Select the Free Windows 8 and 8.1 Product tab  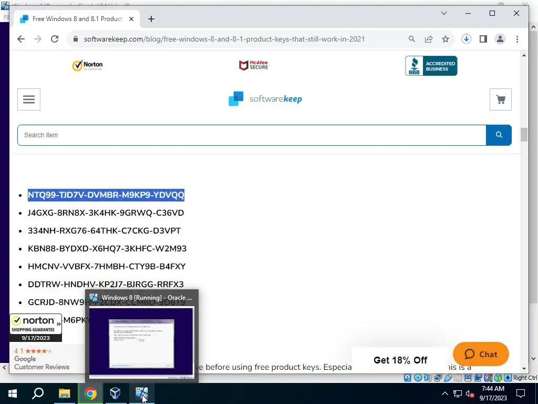(77, 19)
